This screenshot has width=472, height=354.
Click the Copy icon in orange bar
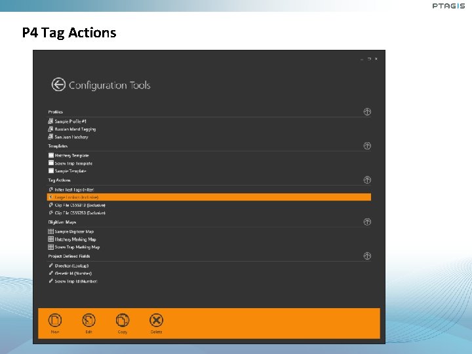[123, 321]
